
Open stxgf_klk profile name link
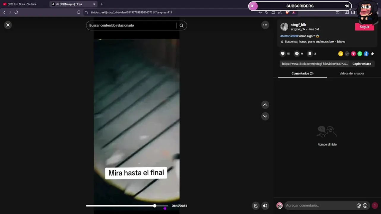(298, 25)
